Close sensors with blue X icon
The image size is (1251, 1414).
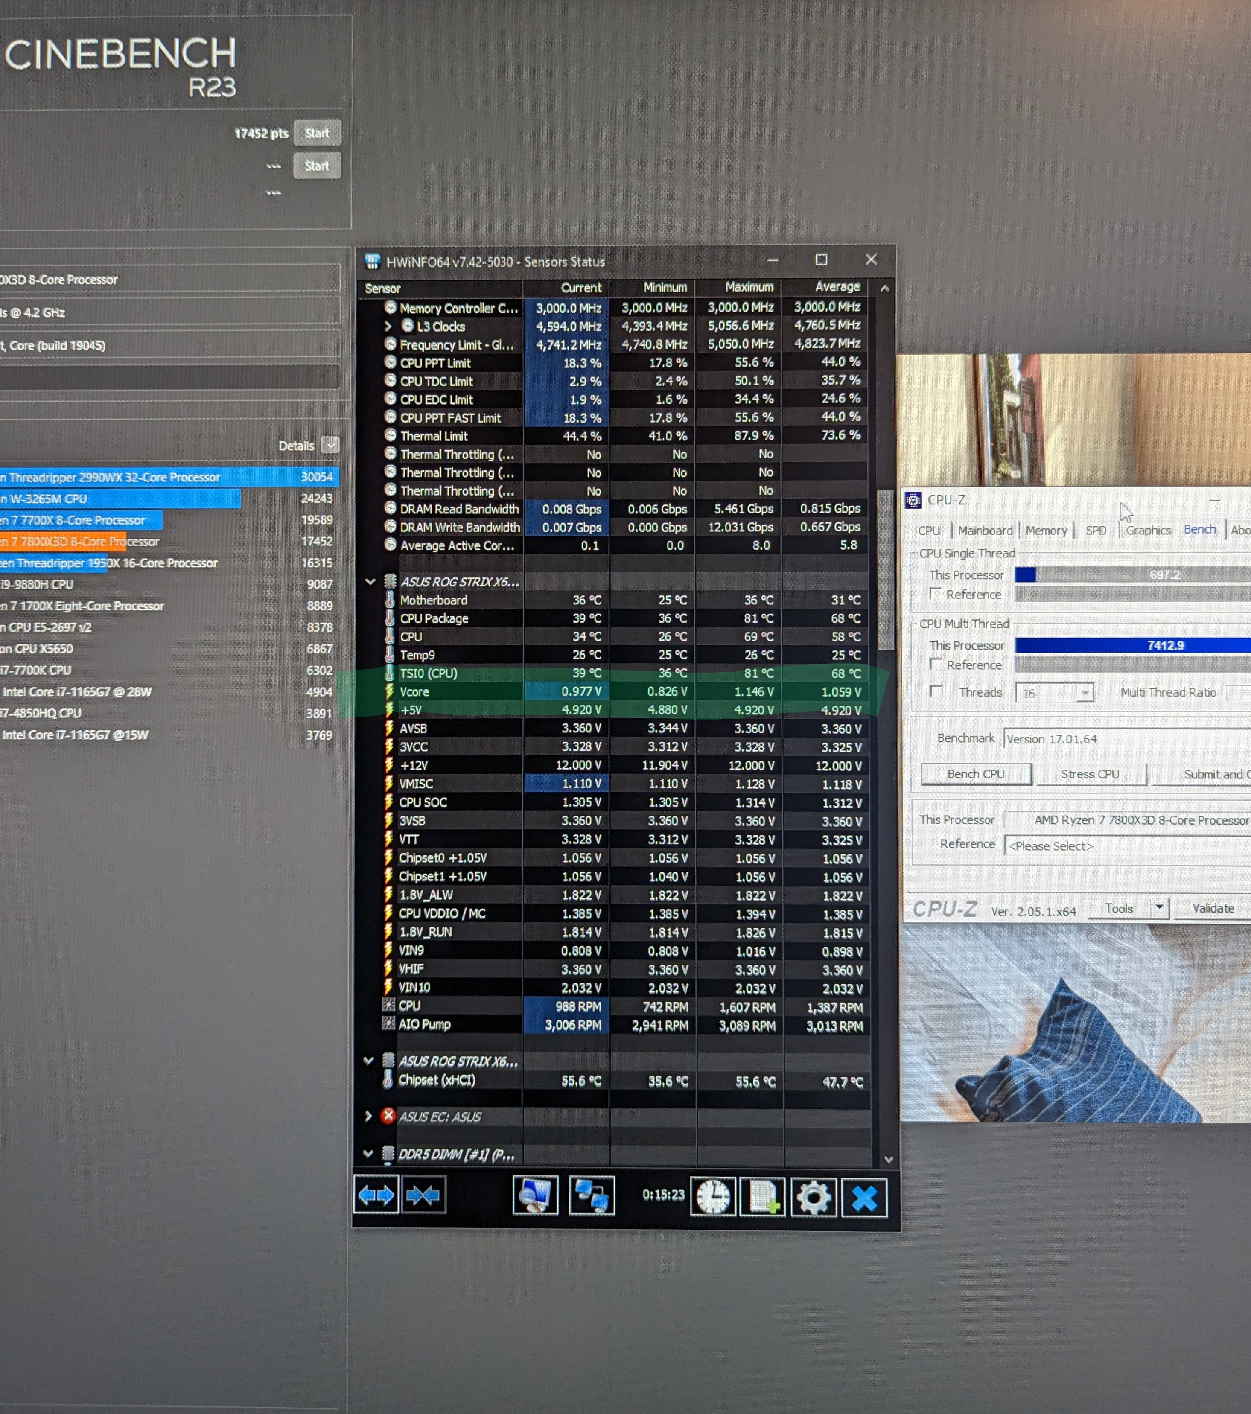864,1198
